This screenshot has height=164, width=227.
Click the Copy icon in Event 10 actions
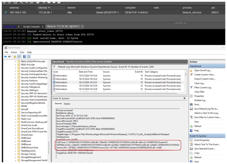[x=191, y=153]
